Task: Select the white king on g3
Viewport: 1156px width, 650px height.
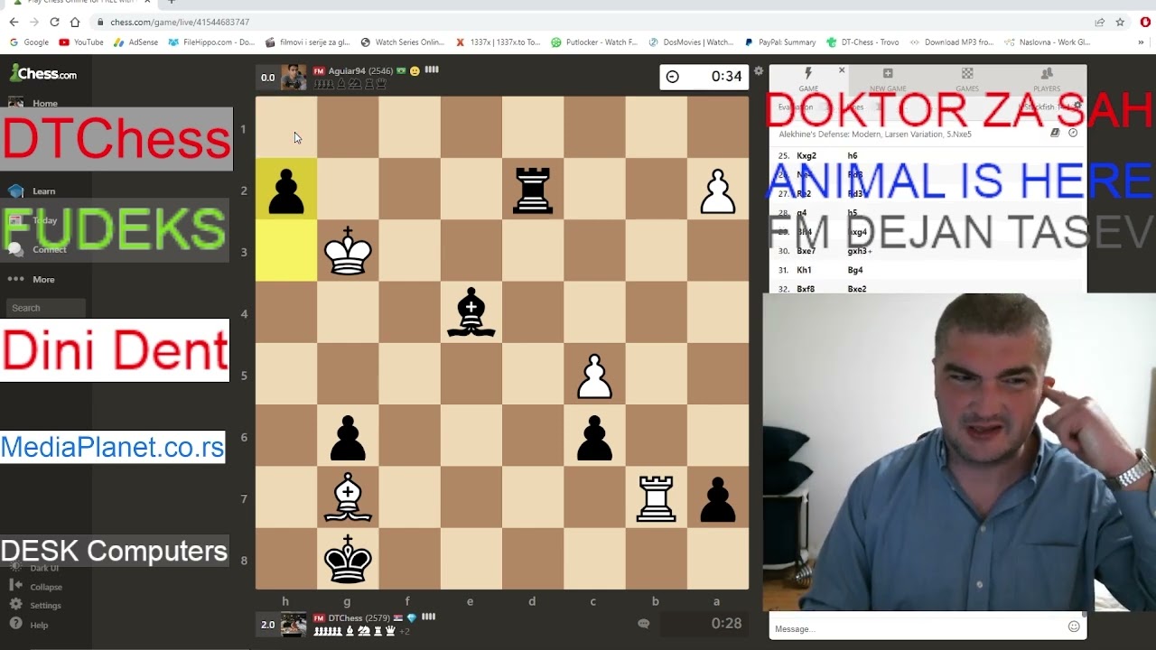Action: click(348, 251)
